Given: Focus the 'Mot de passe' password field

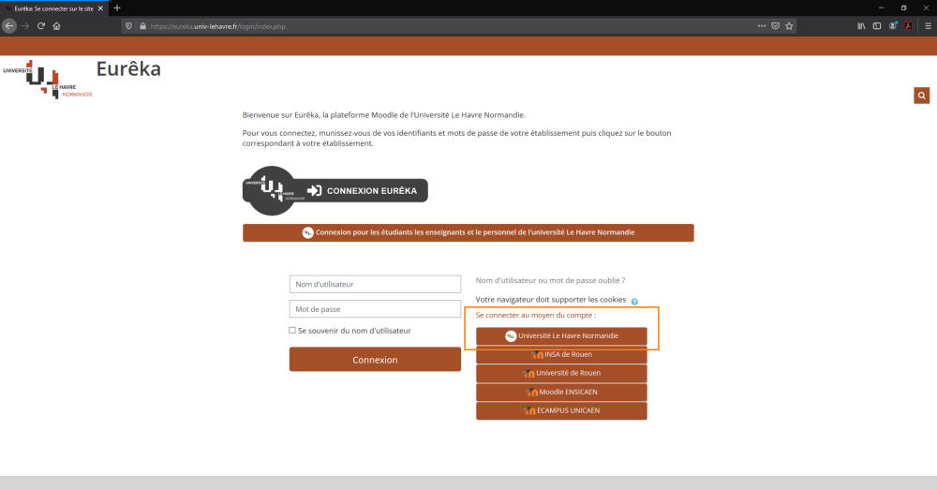Looking at the screenshot, I should [x=375, y=308].
